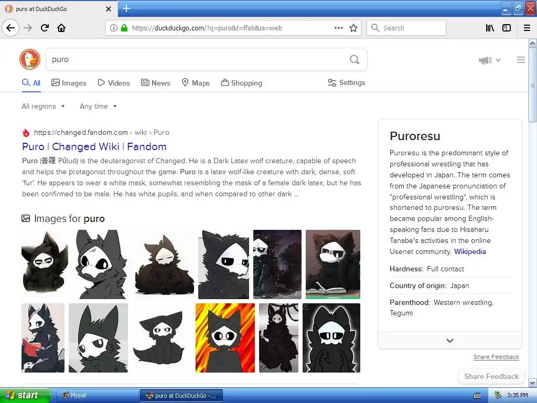Click the DuckDuckGo duck logo
537x403 pixels.
coord(30,59)
